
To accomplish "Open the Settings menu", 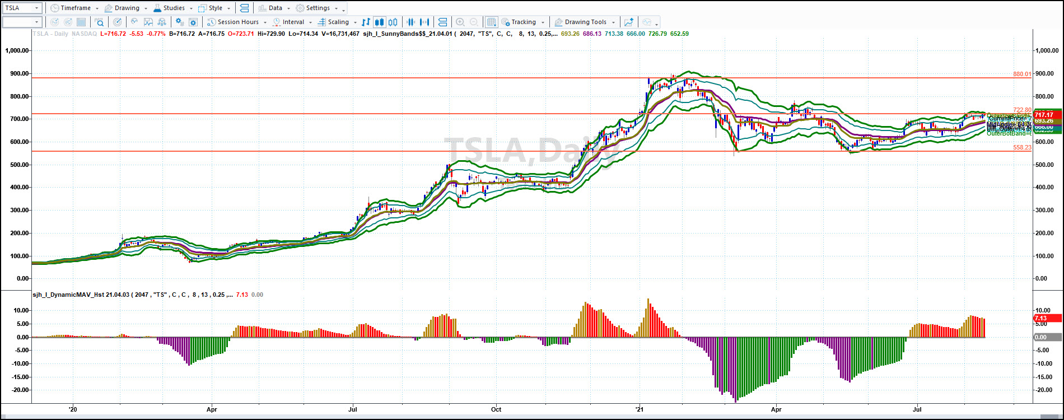I will pyautogui.click(x=317, y=8).
